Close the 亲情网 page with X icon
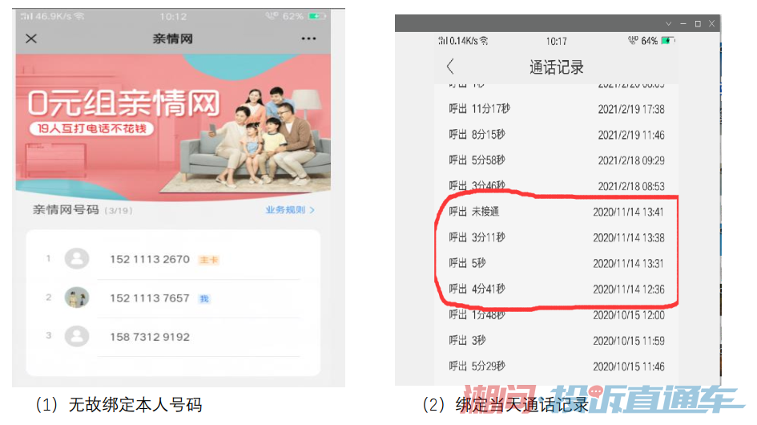 coord(31,38)
